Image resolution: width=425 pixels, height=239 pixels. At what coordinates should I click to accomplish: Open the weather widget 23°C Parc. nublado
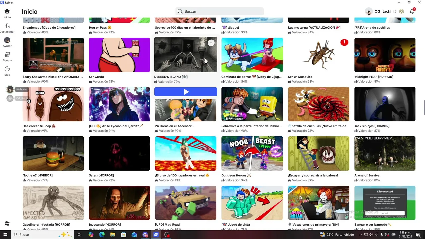click(x=337, y=235)
